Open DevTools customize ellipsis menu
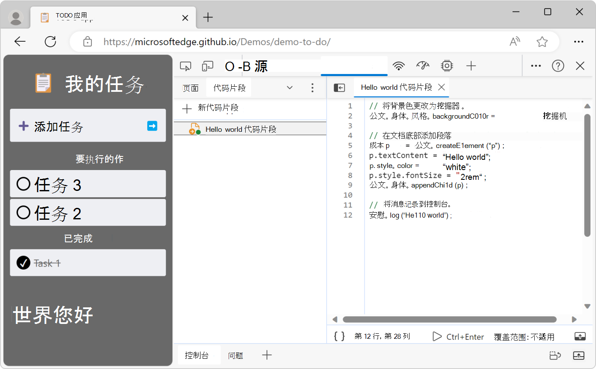The width and height of the screenshot is (596, 369). click(536, 66)
